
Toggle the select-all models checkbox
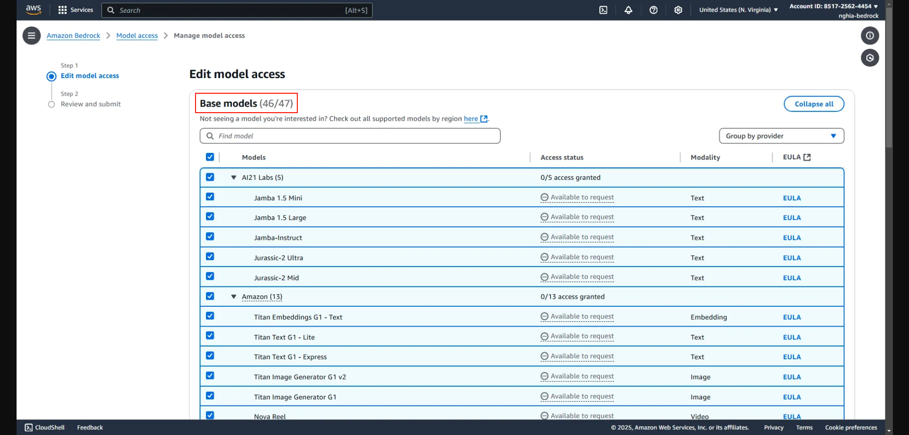click(210, 157)
